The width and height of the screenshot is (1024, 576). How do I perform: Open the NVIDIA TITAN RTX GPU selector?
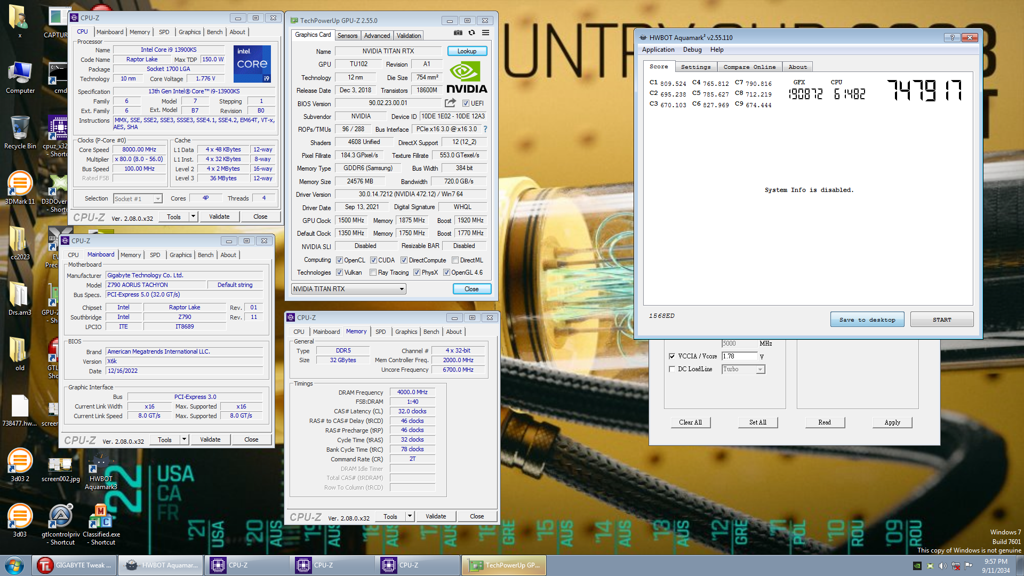click(349, 289)
